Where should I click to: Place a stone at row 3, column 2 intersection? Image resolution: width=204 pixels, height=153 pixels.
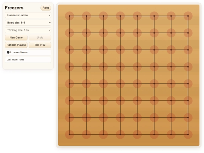point(87,50)
